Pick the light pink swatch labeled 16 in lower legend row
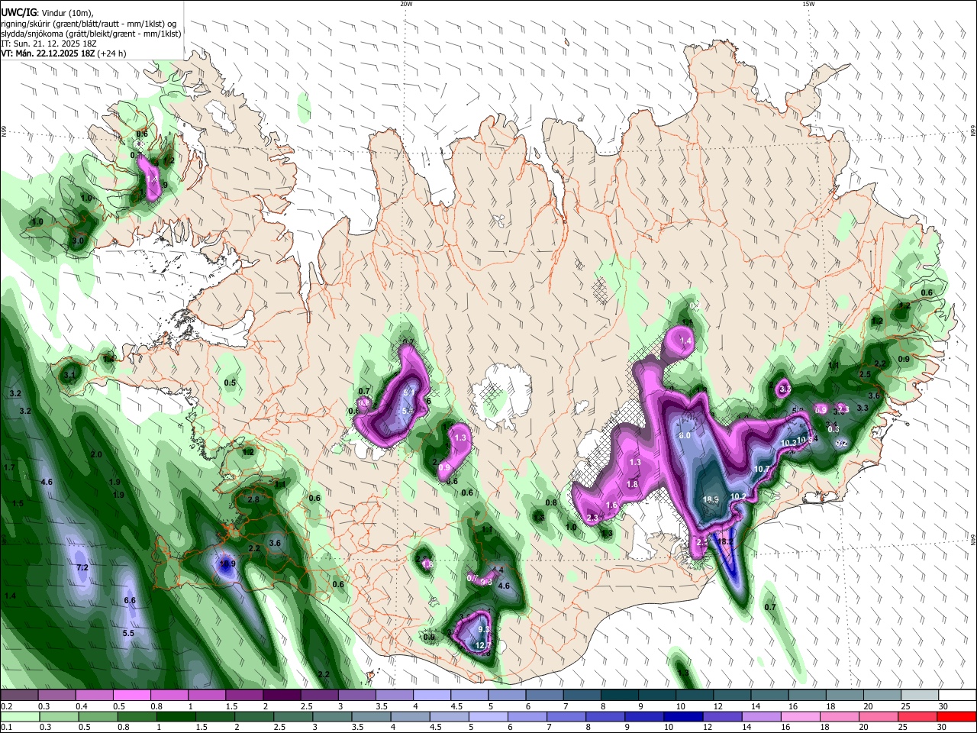The width and height of the screenshot is (977, 733). [x=801, y=716]
